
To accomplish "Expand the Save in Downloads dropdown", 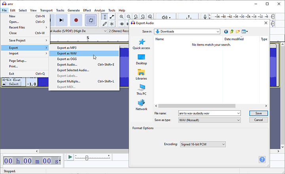I will pyautogui.click(x=218, y=31).
